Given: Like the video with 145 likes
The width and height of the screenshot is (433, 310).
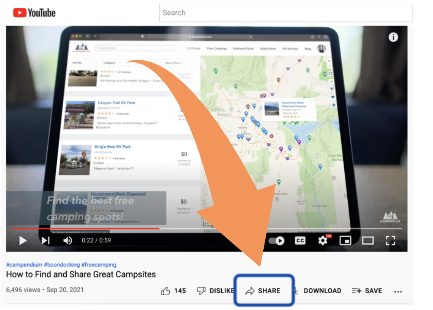Looking at the screenshot, I should 174,291.
